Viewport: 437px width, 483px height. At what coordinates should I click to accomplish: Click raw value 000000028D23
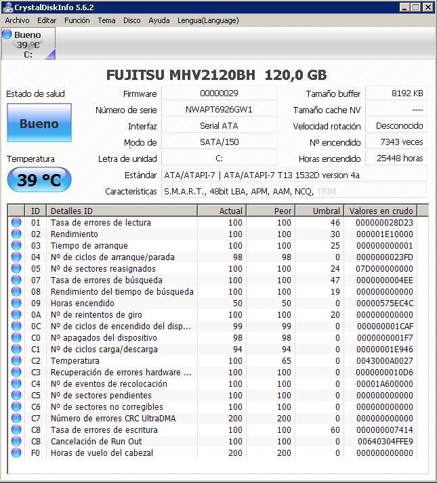(x=384, y=222)
